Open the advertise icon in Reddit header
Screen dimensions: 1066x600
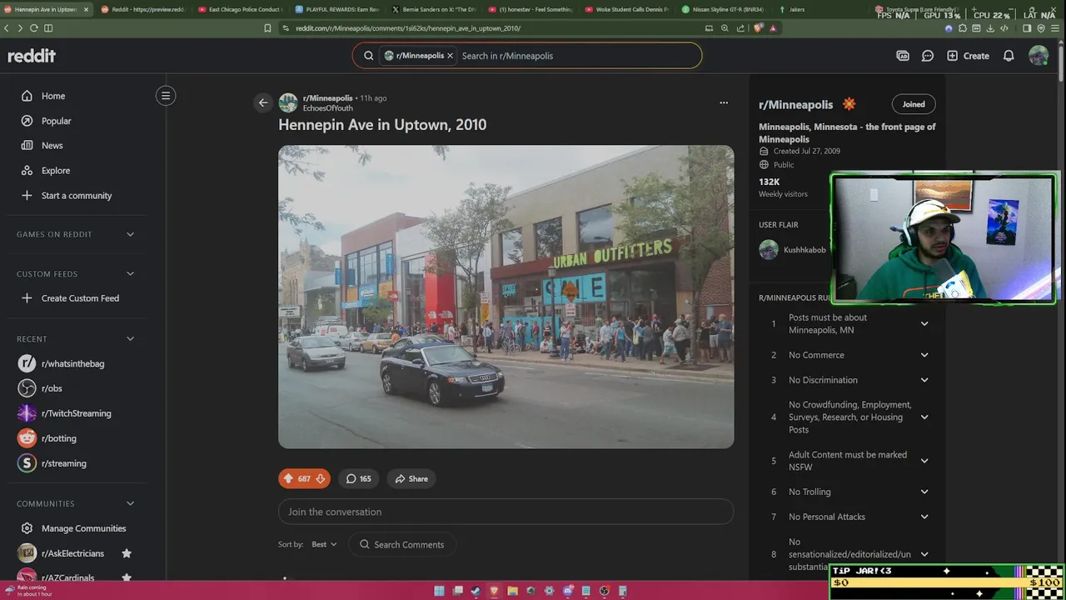point(903,56)
